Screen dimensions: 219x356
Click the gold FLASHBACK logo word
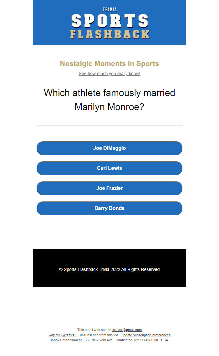coord(110,34)
